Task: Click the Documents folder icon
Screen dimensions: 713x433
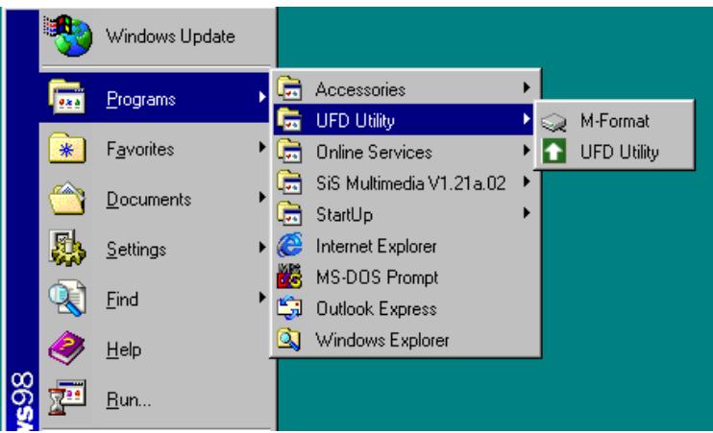Action: click(x=67, y=198)
